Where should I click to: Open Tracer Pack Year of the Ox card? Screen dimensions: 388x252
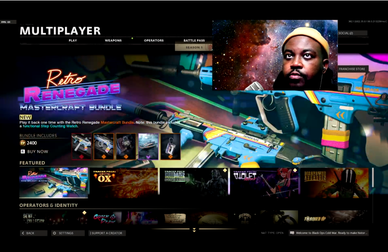click(124, 183)
